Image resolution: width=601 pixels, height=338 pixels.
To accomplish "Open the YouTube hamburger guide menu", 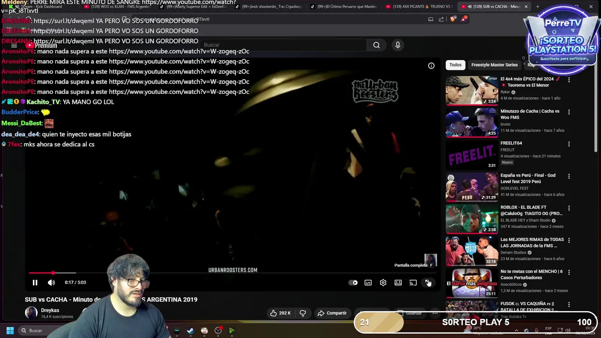I will [14, 46].
